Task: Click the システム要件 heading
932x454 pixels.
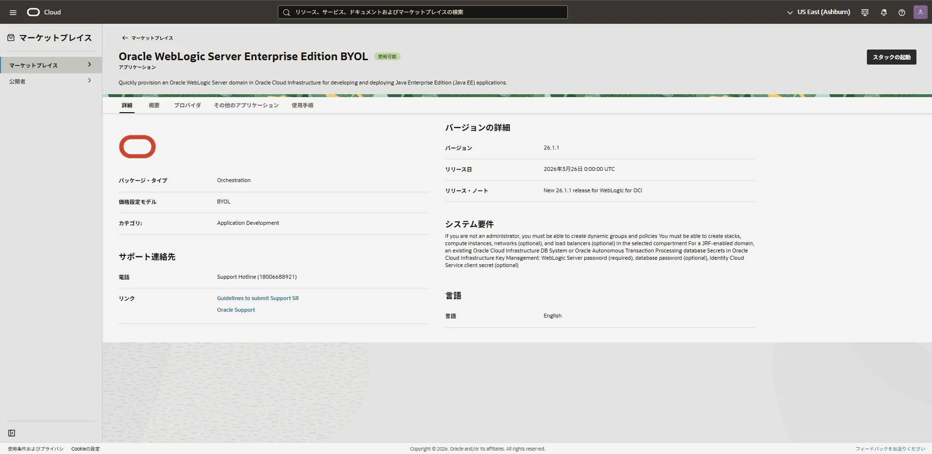Action: [x=469, y=224]
